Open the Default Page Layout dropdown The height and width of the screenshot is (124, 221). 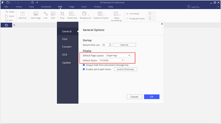pos(119,55)
